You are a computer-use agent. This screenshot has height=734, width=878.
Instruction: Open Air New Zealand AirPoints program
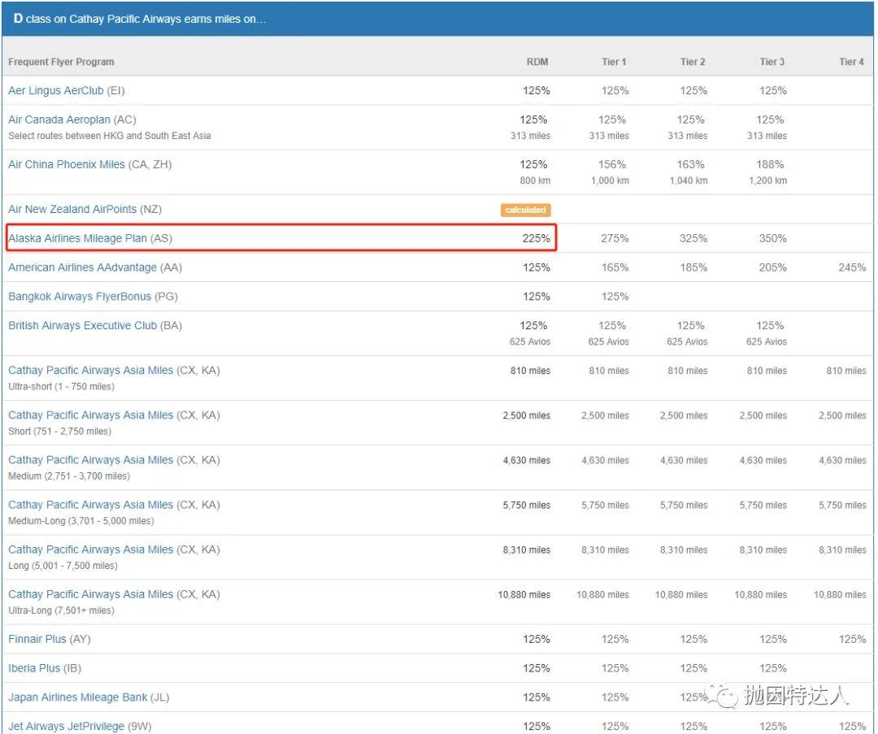point(72,210)
